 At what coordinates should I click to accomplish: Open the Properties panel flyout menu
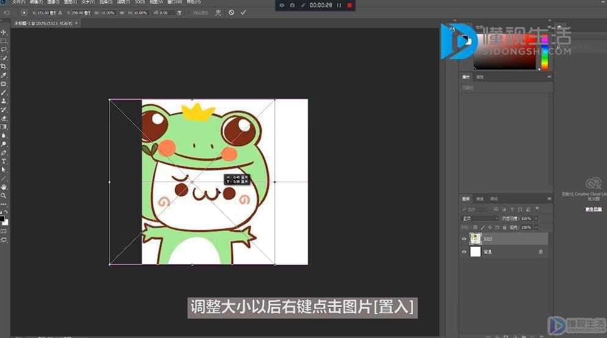tap(549, 77)
